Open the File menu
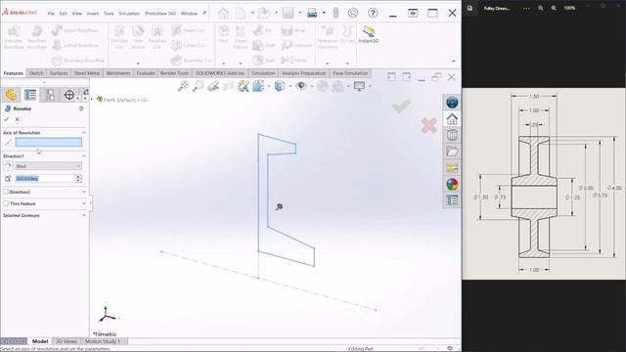Viewport: 626px width, 352px height. pos(51,13)
